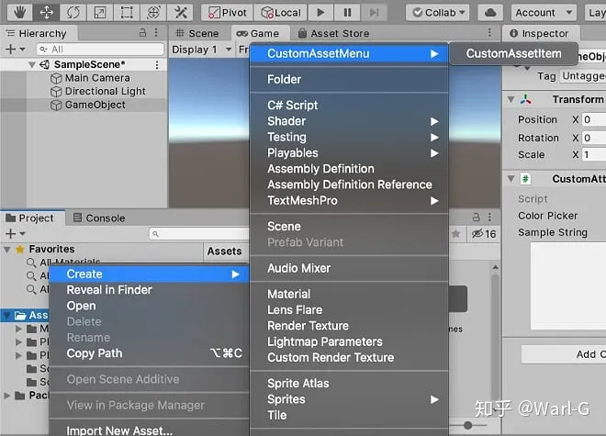
Task: Toggle the Pivot handle position
Action: tap(227, 12)
